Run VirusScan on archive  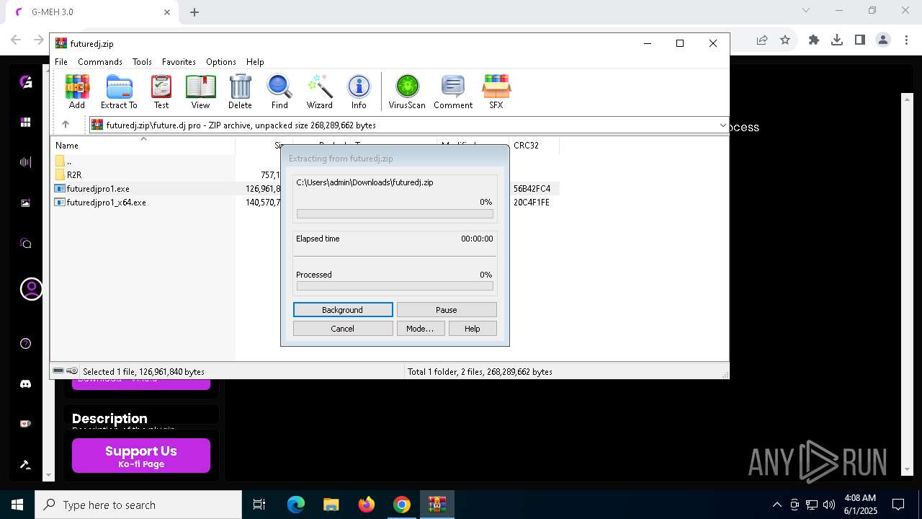(407, 92)
